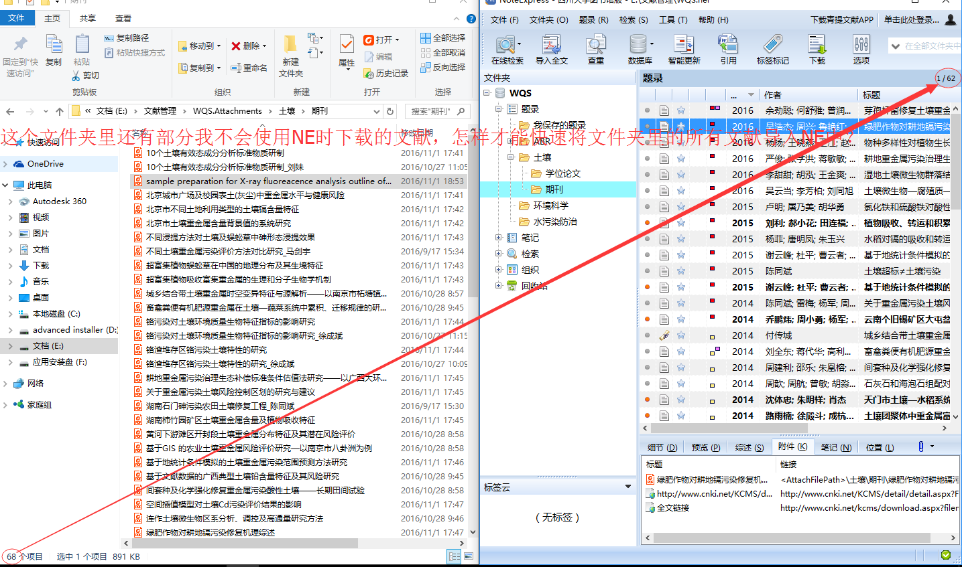The width and height of the screenshot is (962, 567).
Task: Open the 数据库 database toolbar icon
Action: 640,50
